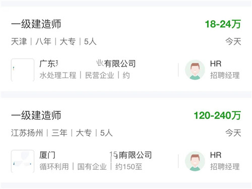Click 民营企业 company type label
Image resolution: width=252 pixels, height=189 pixels.
[100, 75]
